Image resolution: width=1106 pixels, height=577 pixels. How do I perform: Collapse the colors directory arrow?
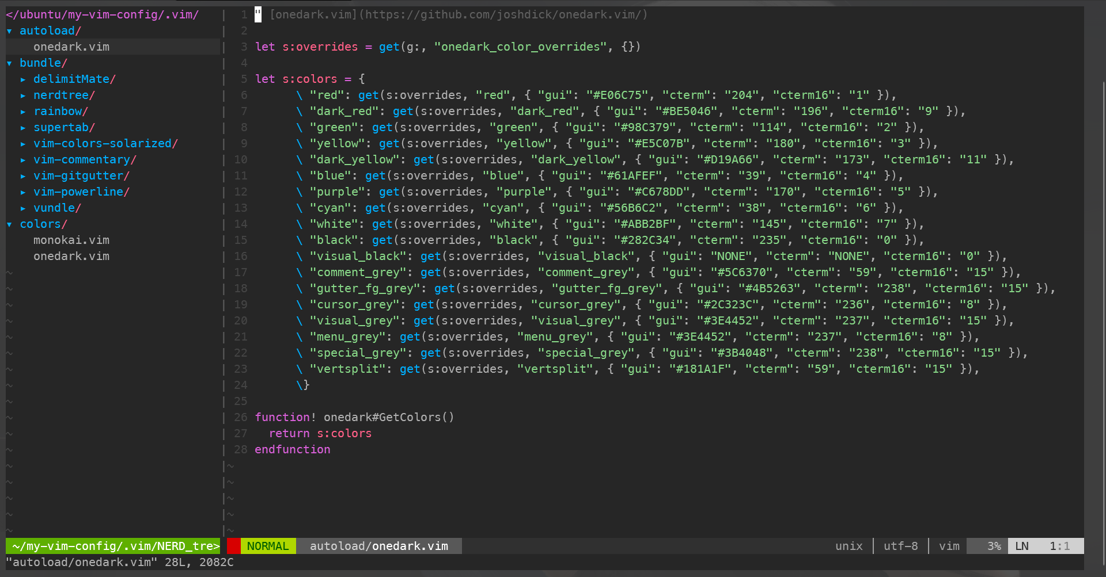pyautogui.click(x=9, y=224)
